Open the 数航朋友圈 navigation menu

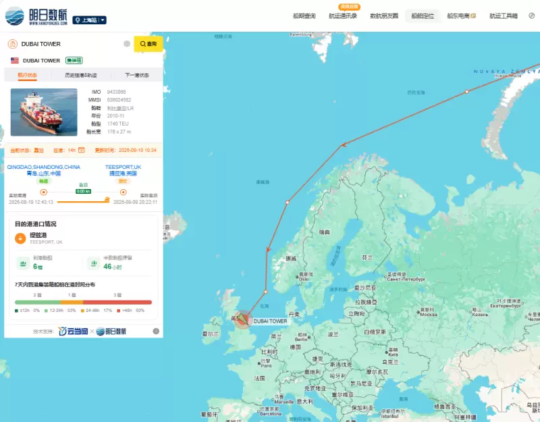pyautogui.click(x=384, y=16)
